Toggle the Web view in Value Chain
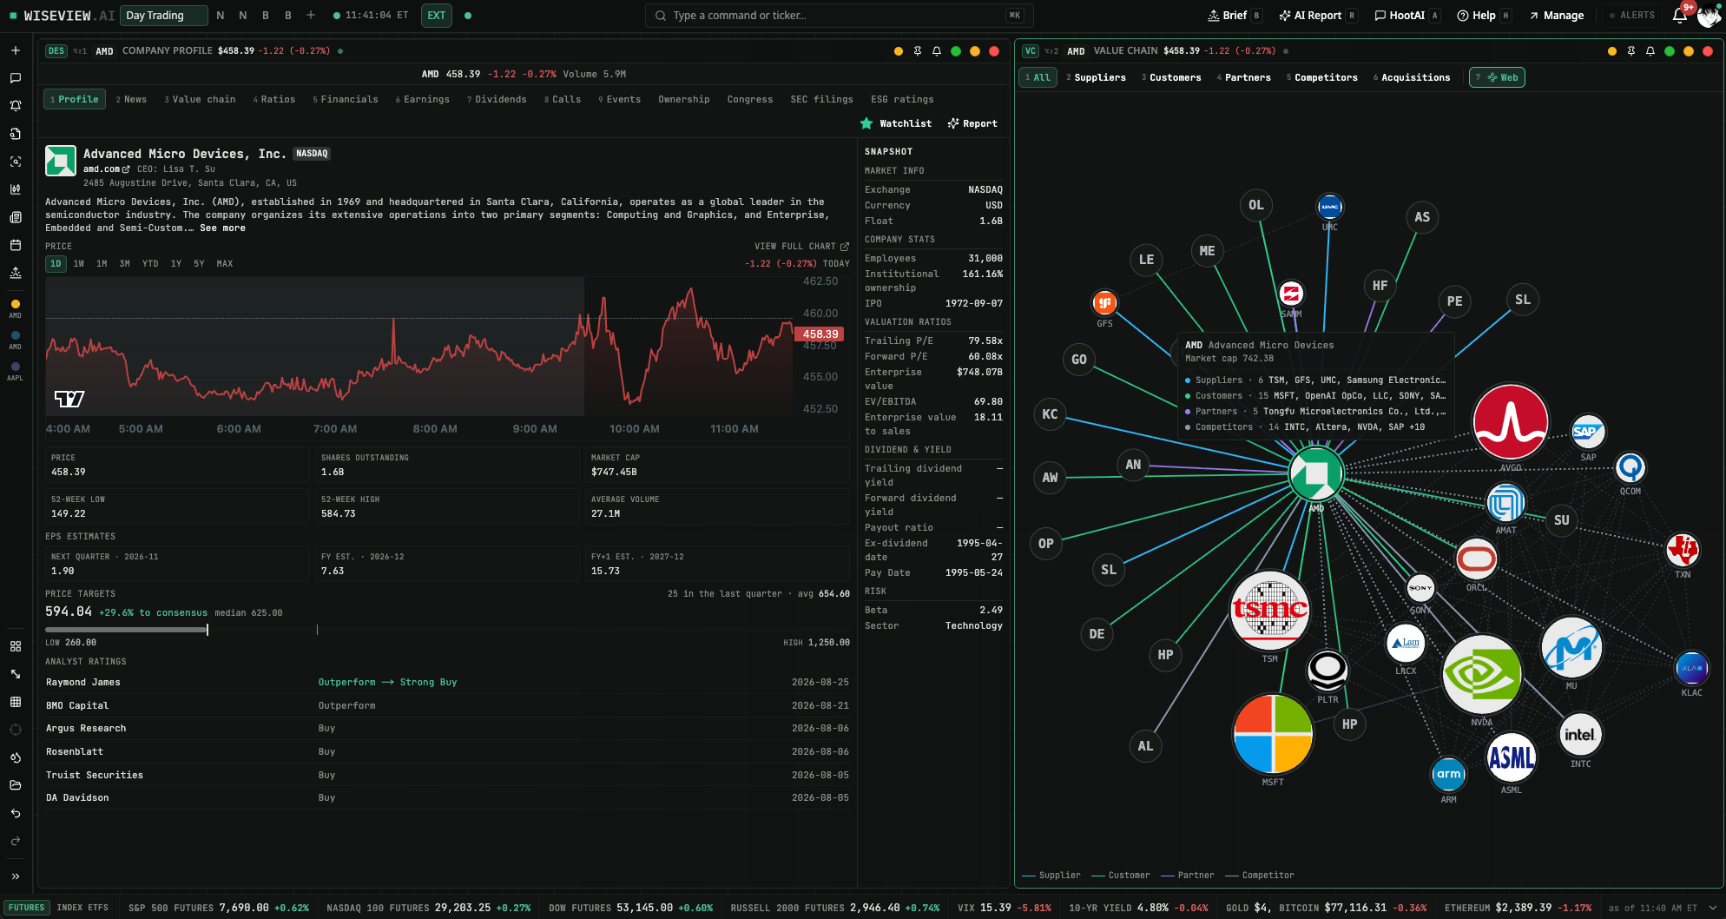 tap(1497, 77)
